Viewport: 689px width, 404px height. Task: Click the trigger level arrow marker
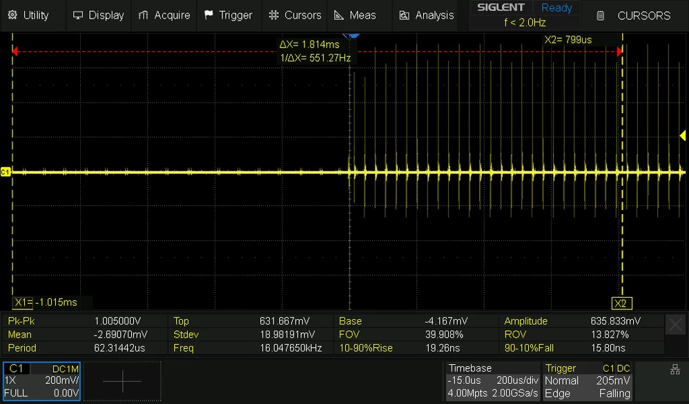coord(682,136)
